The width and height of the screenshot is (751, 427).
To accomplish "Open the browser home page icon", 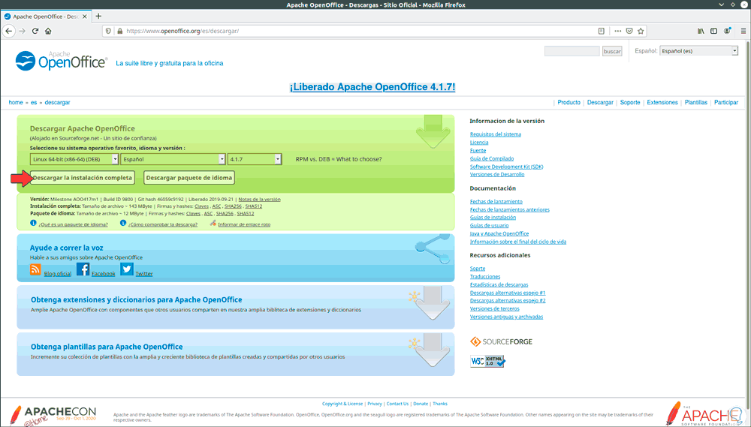I will (48, 31).
